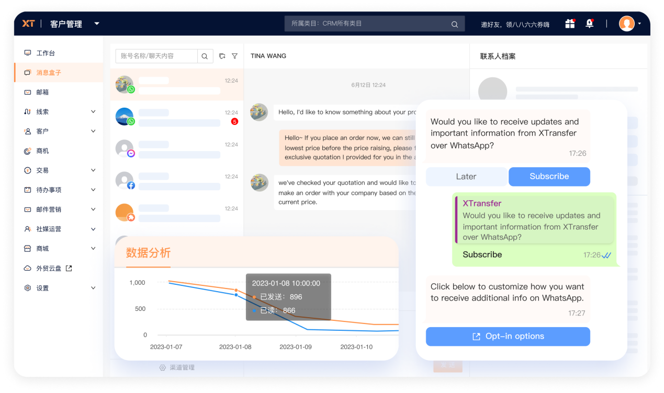Expand the 线索 chevron
The height and width of the screenshot is (393, 664).
(93, 112)
